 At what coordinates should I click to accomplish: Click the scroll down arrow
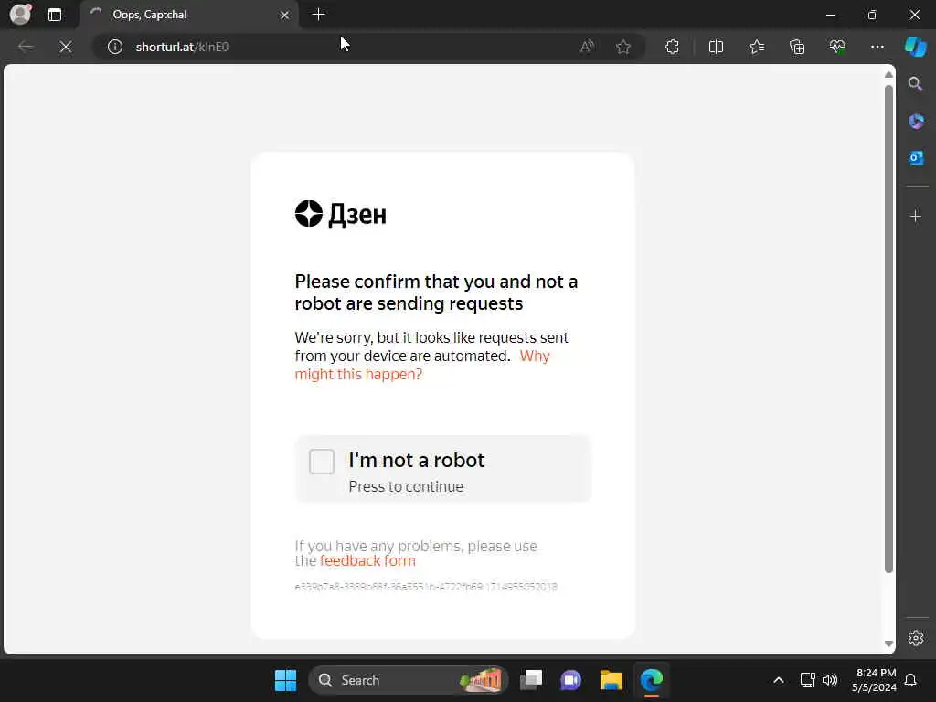888,643
